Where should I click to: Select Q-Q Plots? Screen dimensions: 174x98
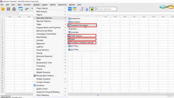(82, 50)
